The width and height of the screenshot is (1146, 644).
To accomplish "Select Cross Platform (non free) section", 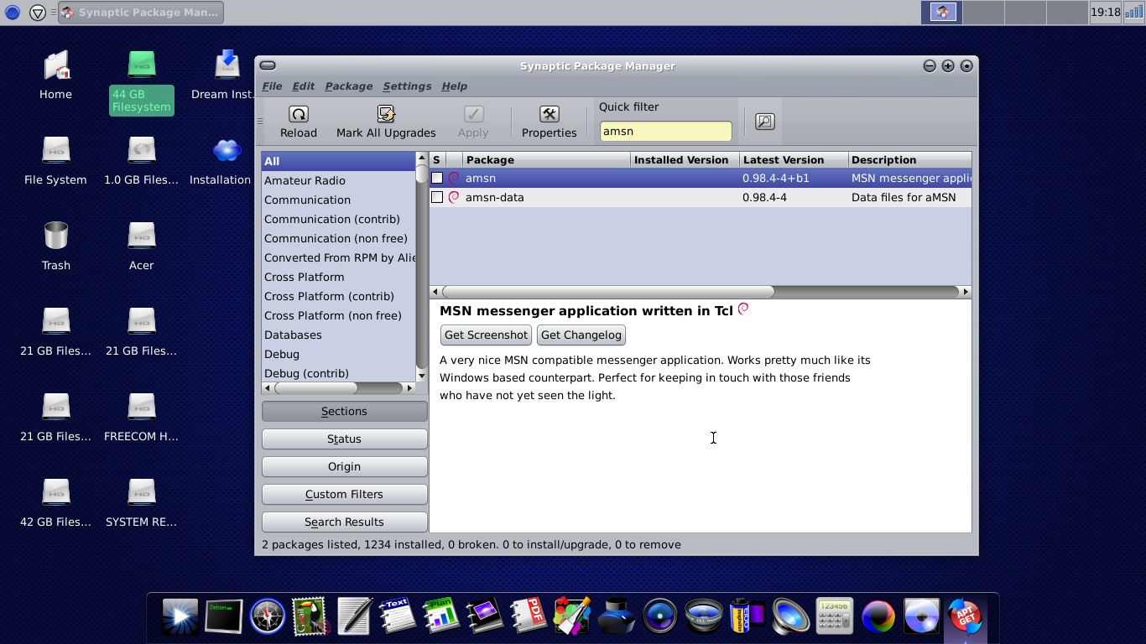I will pyautogui.click(x=338, y=315).
